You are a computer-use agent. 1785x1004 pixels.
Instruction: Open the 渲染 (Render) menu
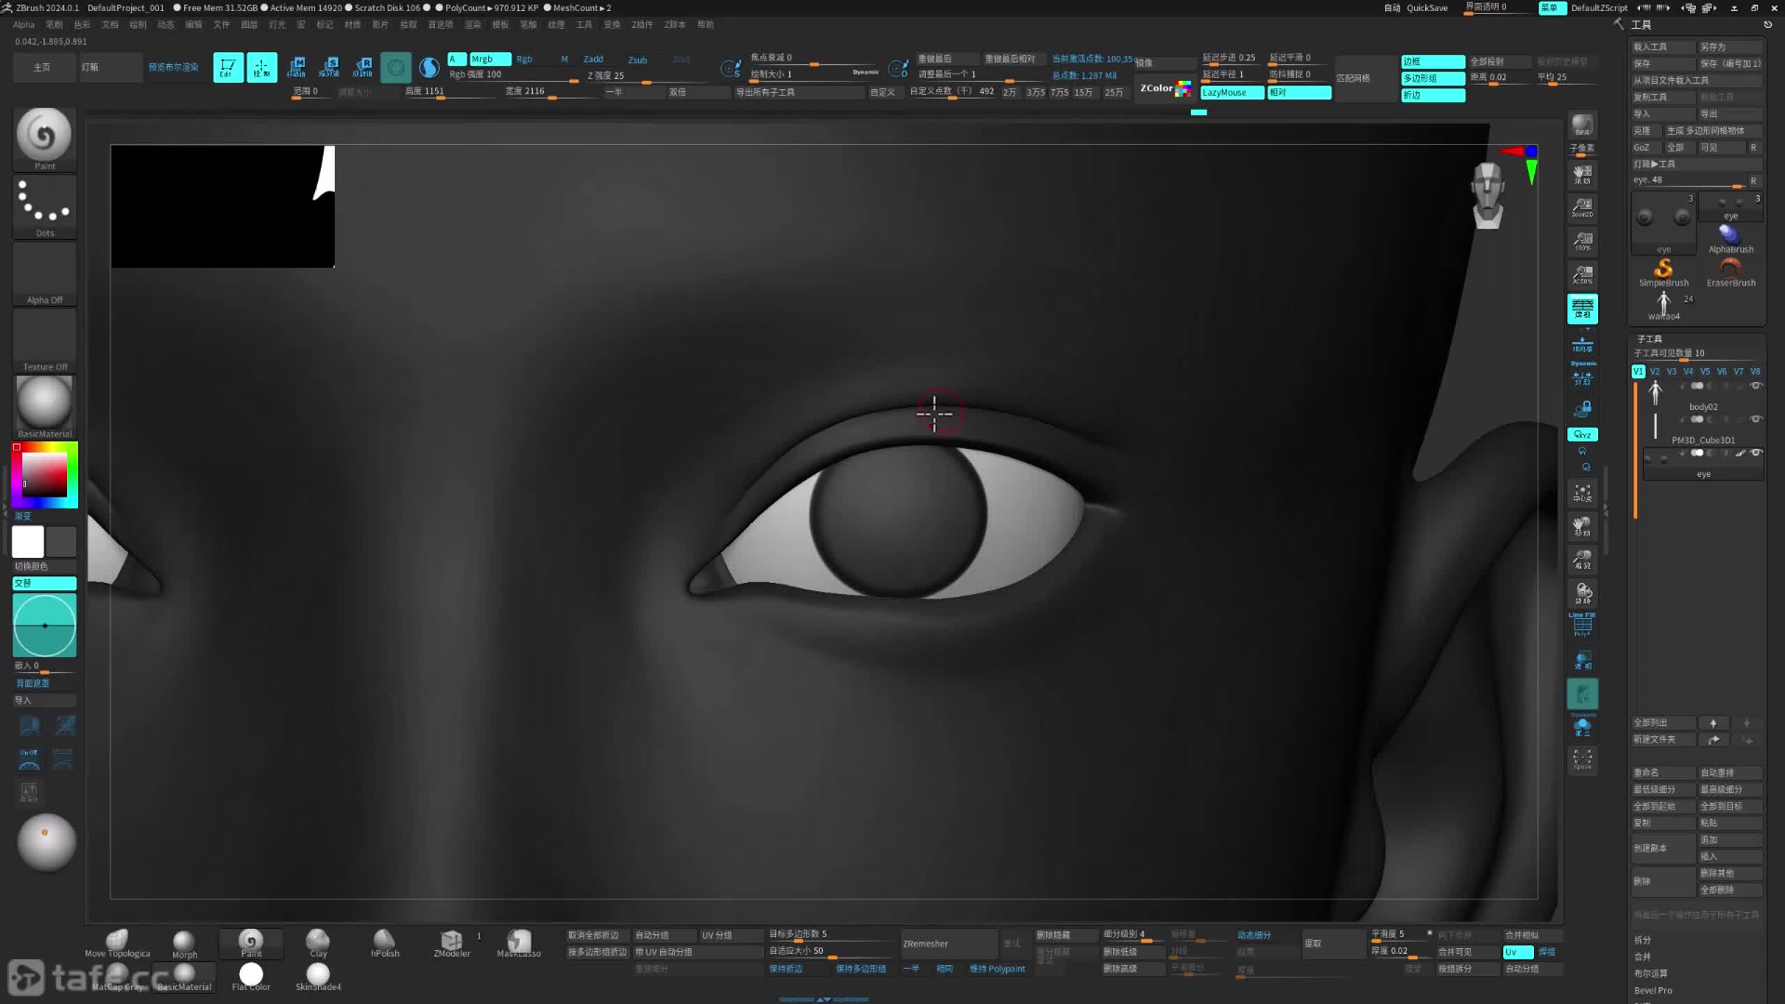click(472, 24)
